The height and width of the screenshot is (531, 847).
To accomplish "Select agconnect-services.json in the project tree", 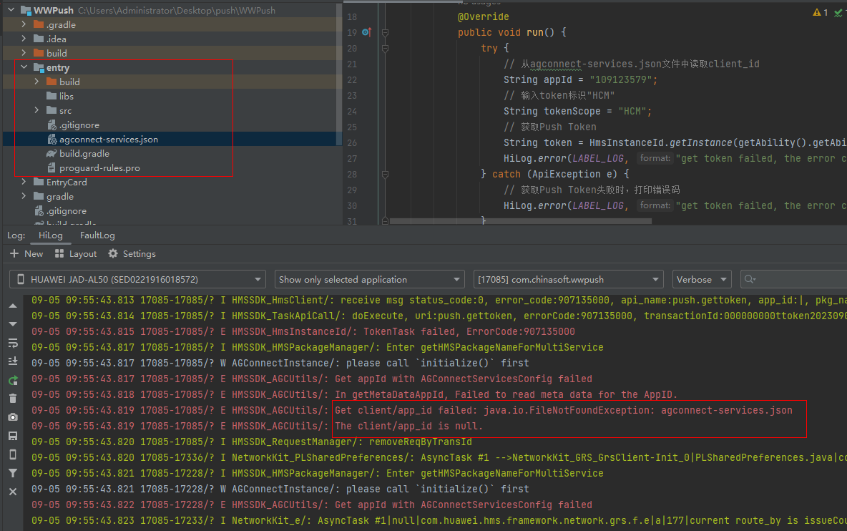I will click(109, 140).
